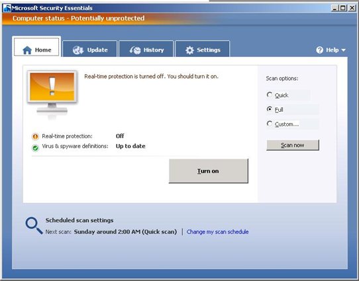Go to the Settings tab

[x=203, y=49]
